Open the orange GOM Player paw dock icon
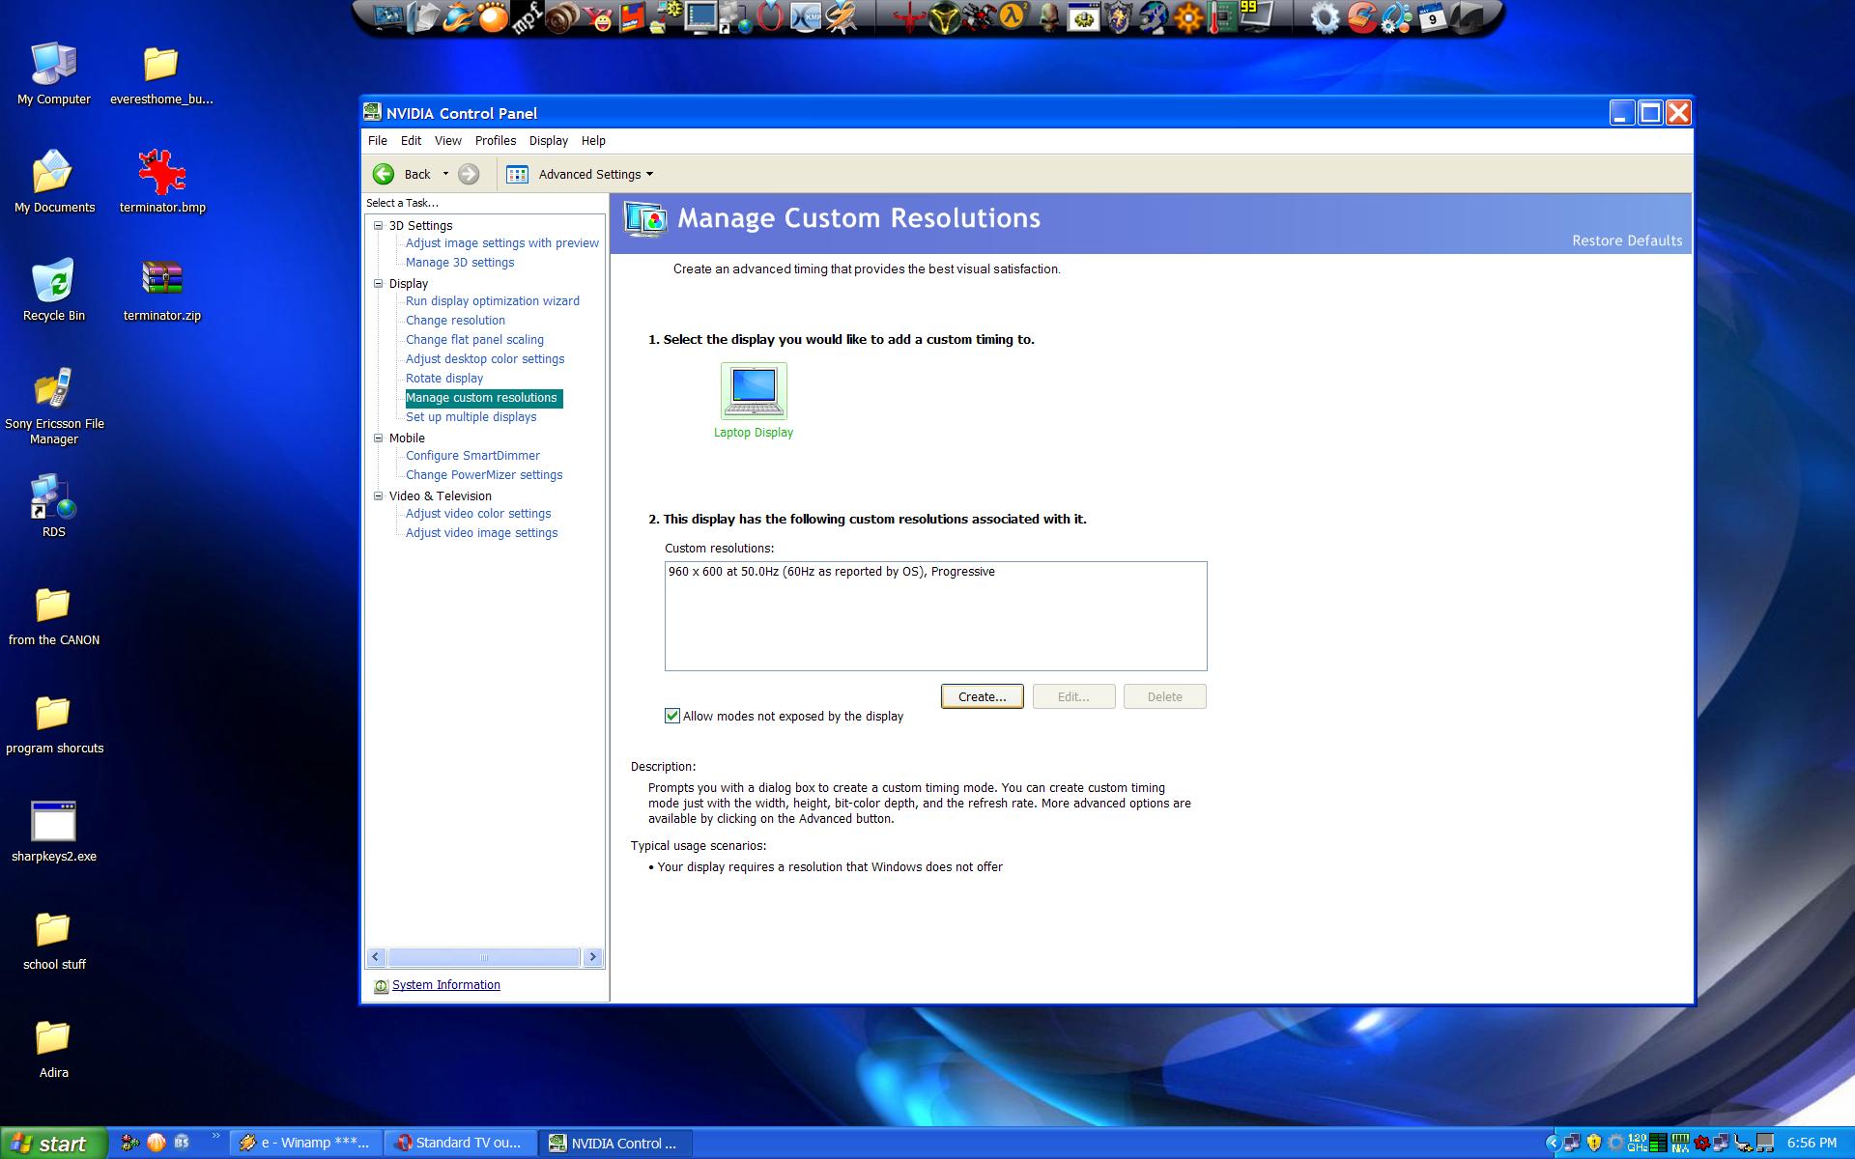Viewport: 1855px width, 1159px height. point(493,17)
